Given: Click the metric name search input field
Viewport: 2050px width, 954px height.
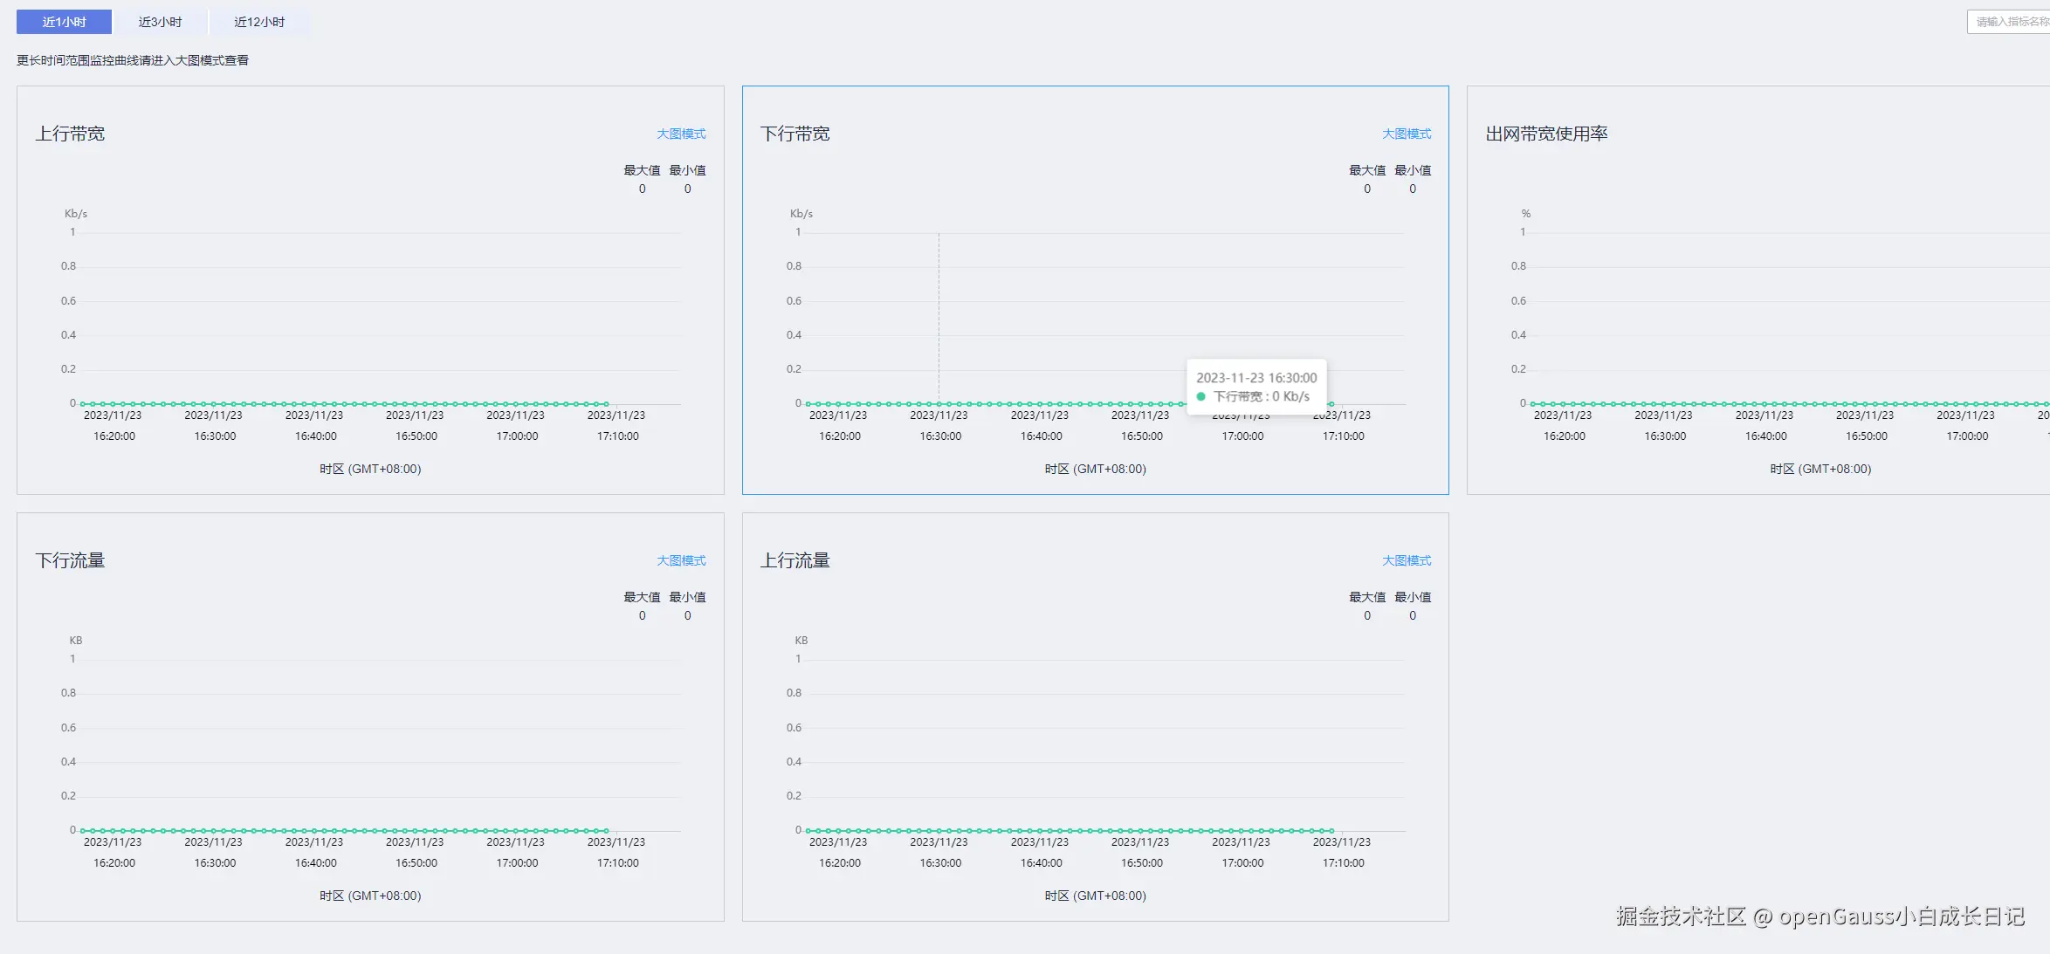Looking at the screenshot, I should (2008, 22).
